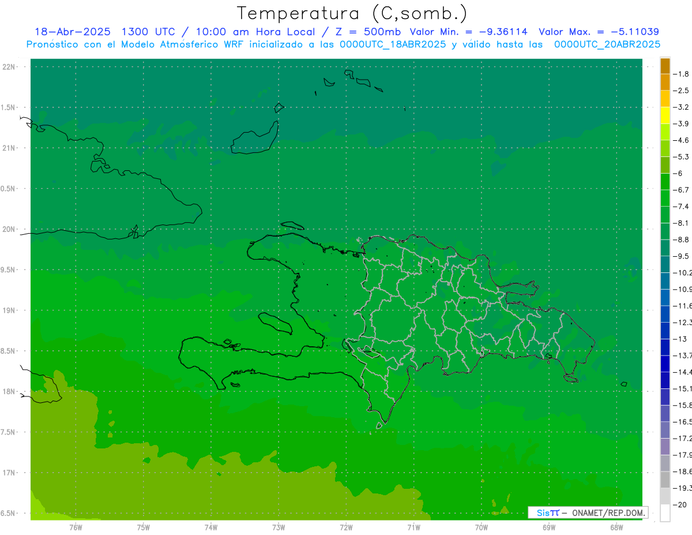This screenshot has width=692, height=535.
Task: Click the gray legend swatch above -19.3
Action: (665, 480)
